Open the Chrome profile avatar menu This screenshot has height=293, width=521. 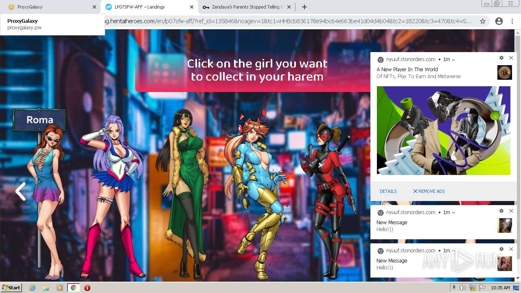[x=499, y=21]
